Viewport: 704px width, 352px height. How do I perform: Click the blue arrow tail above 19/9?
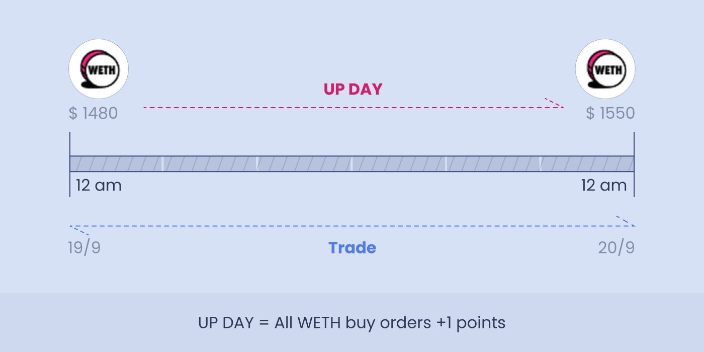pyautogui.click(x=79, y=230)
